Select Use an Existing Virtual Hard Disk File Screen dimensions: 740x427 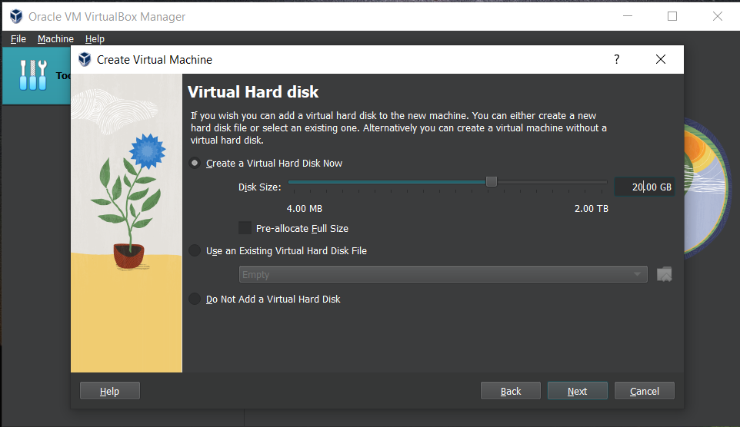(x=195, y=250)
